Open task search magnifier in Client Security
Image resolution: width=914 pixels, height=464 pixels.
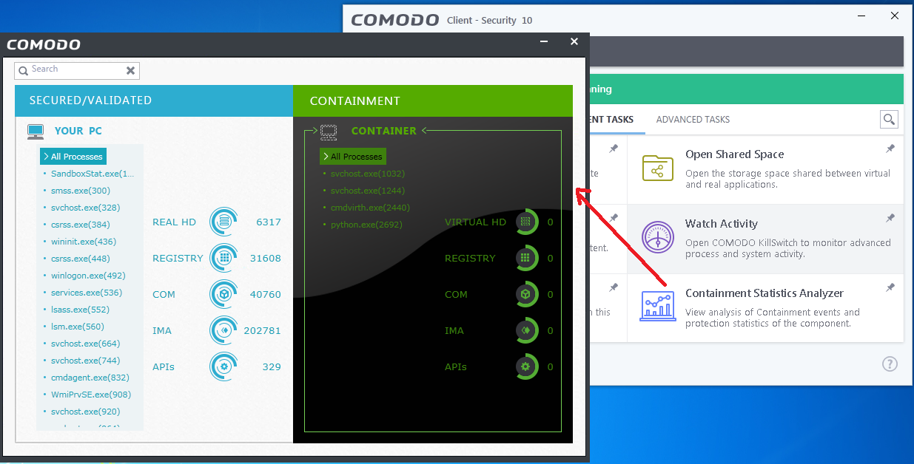coord(889,119)
